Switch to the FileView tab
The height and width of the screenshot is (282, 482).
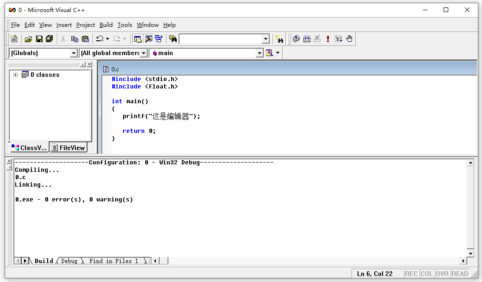(68, 148)
